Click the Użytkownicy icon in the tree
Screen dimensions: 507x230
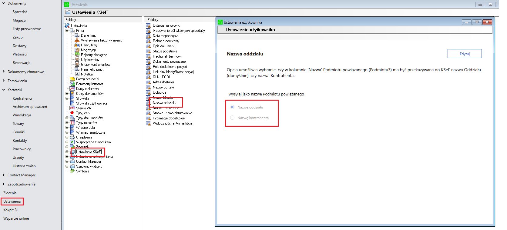click(77, 60)
